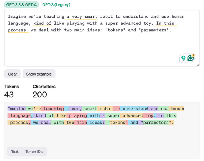
Task: Click the green lightbulb suggestion icon
Action: (x=183, y=58)
